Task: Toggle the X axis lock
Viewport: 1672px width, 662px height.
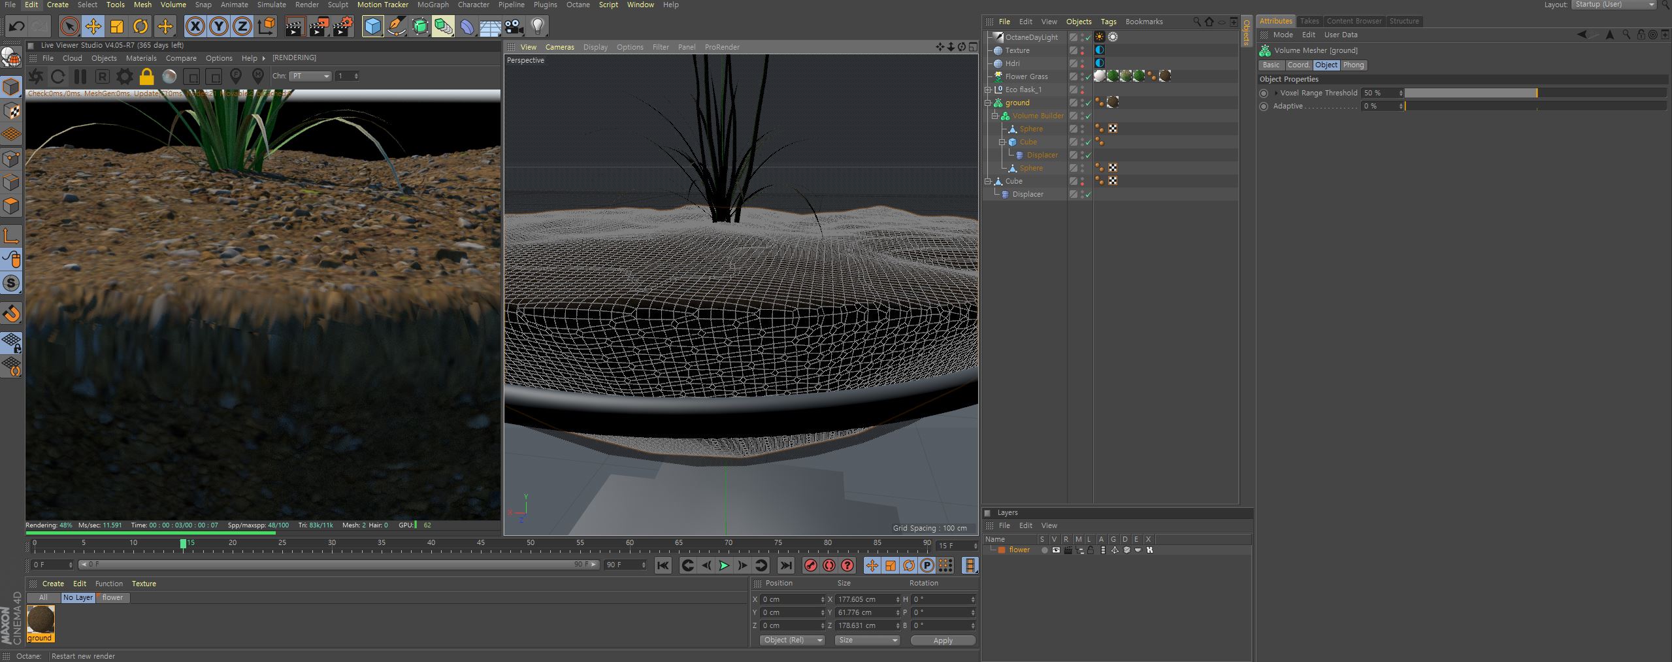Action: [195, 26]
